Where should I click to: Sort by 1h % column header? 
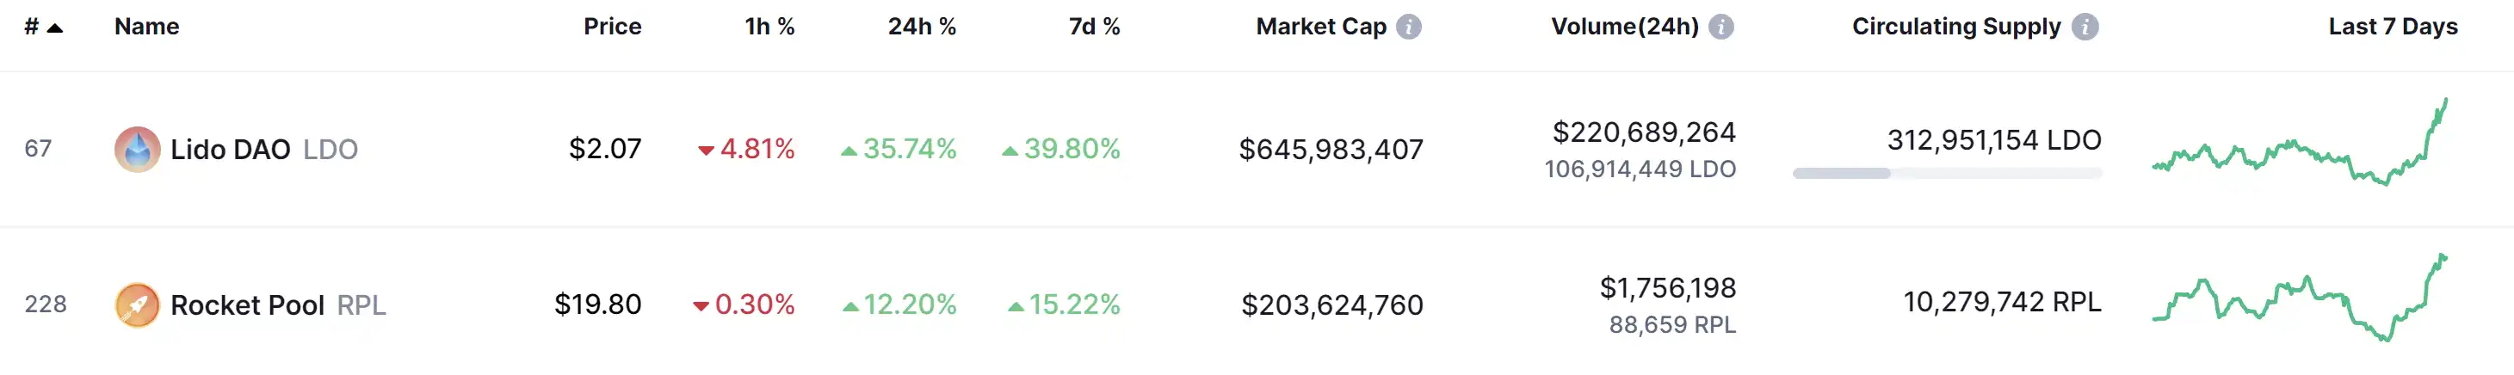click(769, 28)
